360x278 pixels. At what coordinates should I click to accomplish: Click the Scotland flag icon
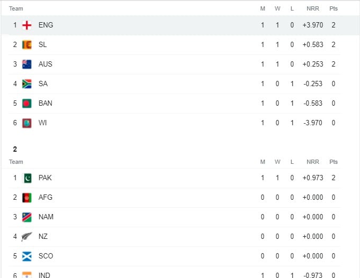[27, 256]
